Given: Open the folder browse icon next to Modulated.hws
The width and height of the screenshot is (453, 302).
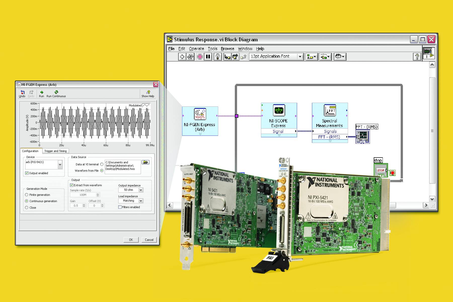Looking at the screenshot, I should pos(146,162).
